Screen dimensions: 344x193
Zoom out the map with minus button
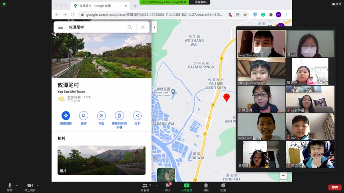click(x=283, y=175)
